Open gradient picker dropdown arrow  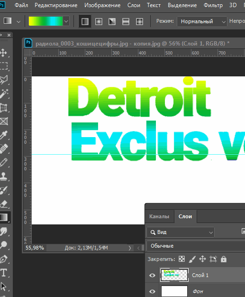(66, 21)
